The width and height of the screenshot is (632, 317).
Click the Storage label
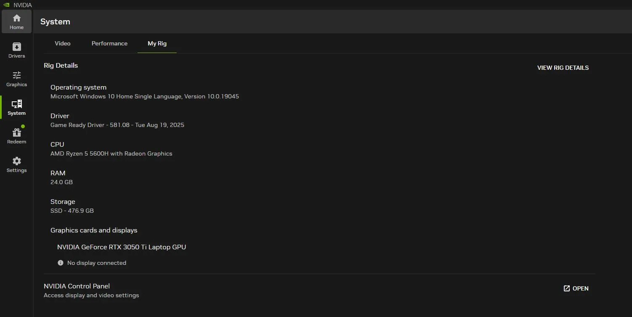[63, 201]
